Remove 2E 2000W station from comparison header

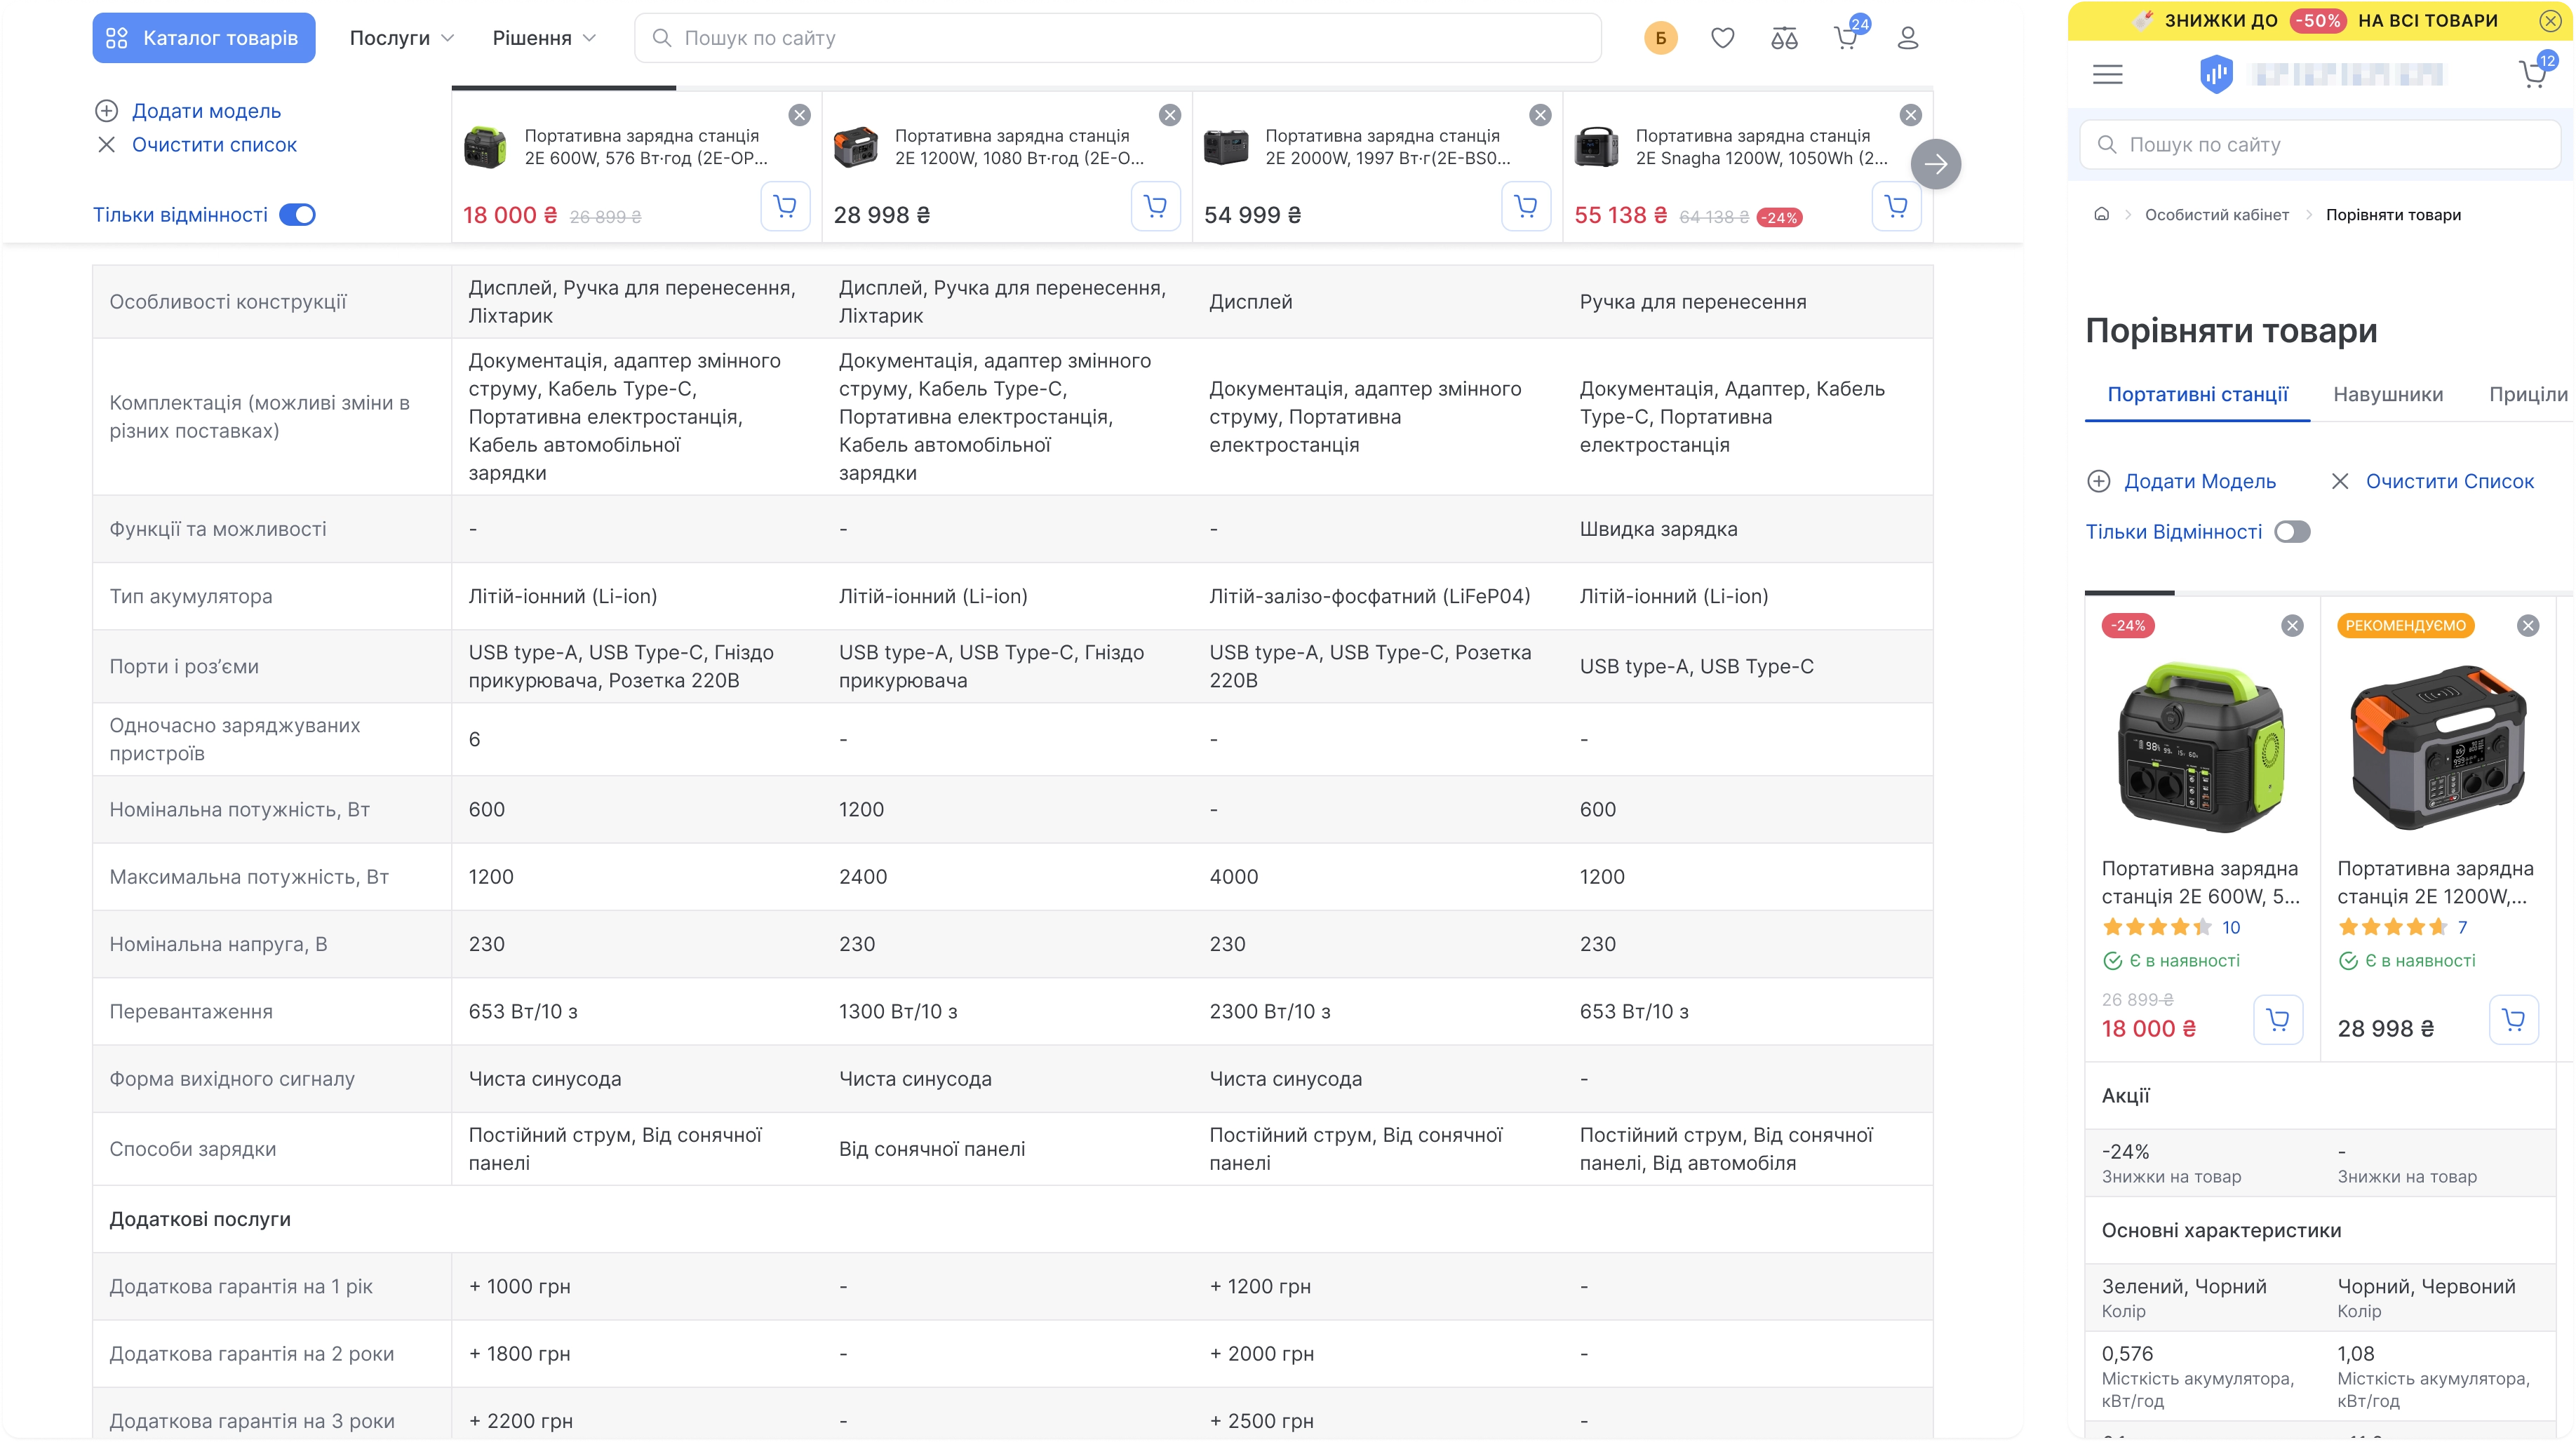click(x=1540, y=115)
